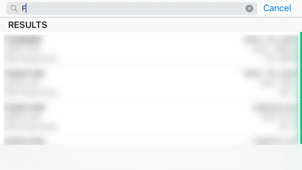This screenshot has height=170, width=302.
Task: Click the RESULTS section header
Action: tap(28, 25)
